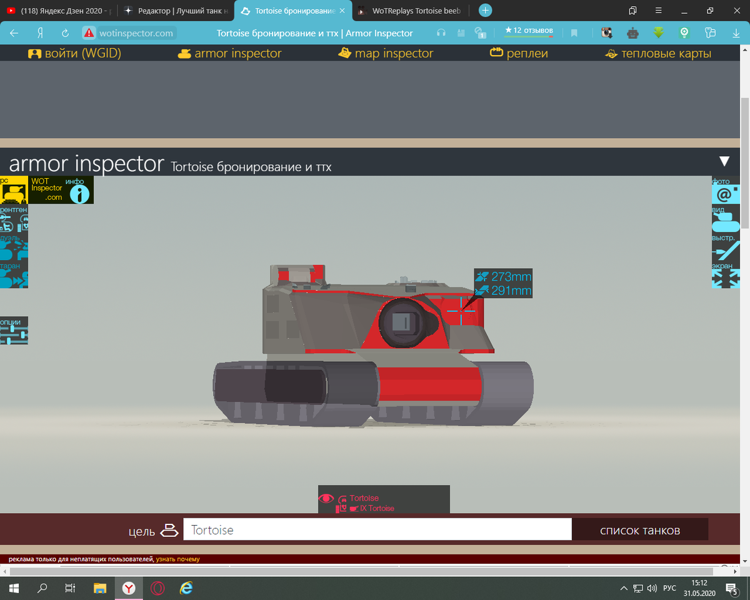Reload the page with refresh icon
The image size is (750, 600).
[x=65, y=33]
